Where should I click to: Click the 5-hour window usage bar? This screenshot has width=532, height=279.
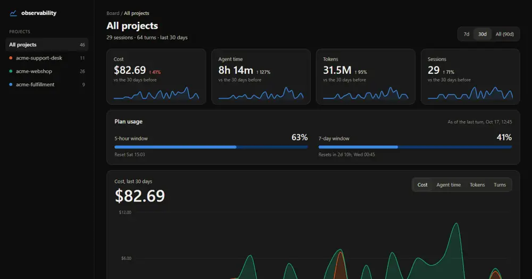[x=211, y=147]
